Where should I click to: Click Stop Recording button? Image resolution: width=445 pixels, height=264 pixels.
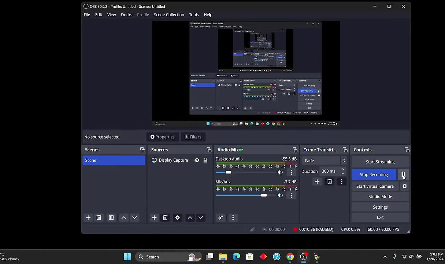[x=374, y=175]
